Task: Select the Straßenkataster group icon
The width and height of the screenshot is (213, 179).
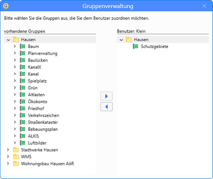Action: (23, 122)
